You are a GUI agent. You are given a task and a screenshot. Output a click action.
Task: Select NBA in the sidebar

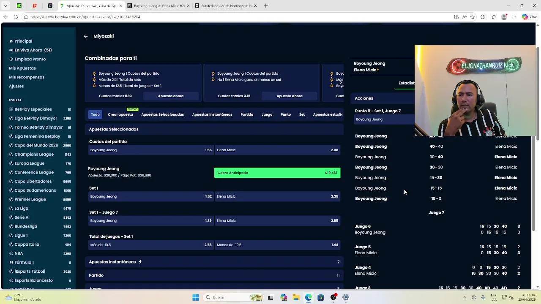coord(40,253)
